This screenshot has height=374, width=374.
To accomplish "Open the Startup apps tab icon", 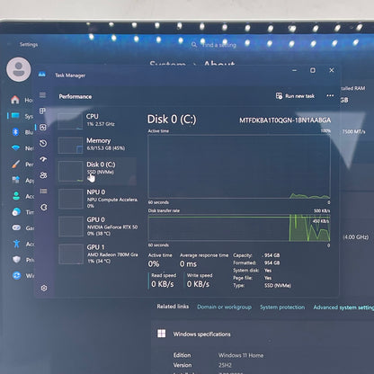I will (x=43, y=159).
